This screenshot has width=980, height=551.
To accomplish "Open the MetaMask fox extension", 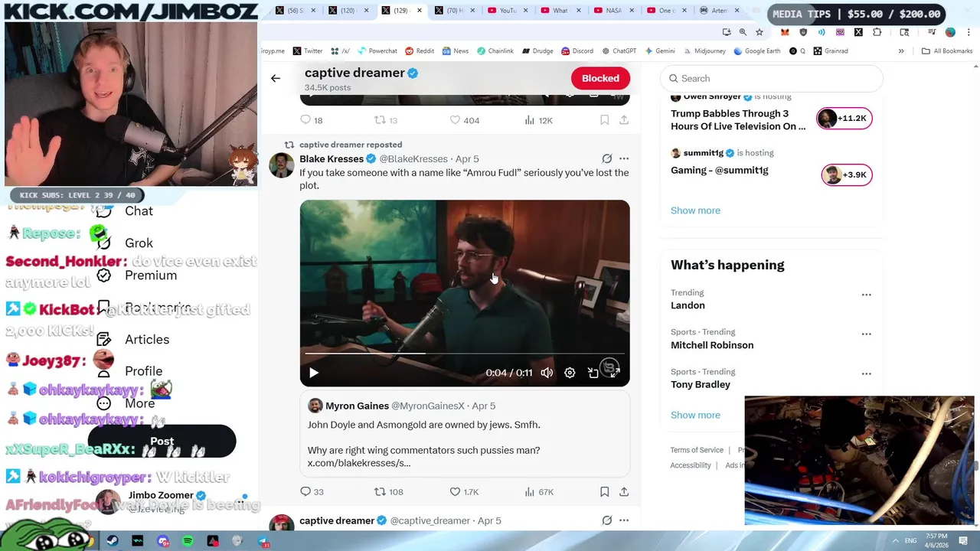I will (785, 32).
